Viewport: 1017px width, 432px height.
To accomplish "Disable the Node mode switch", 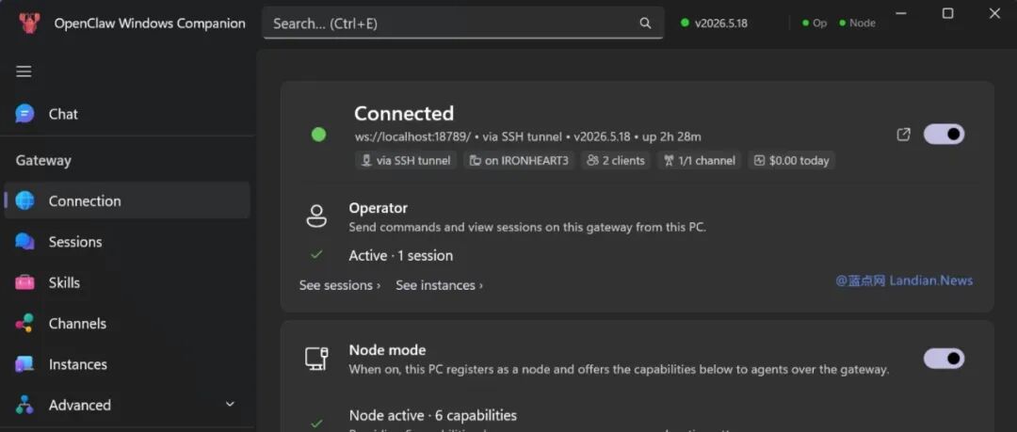I will point(944,359).
